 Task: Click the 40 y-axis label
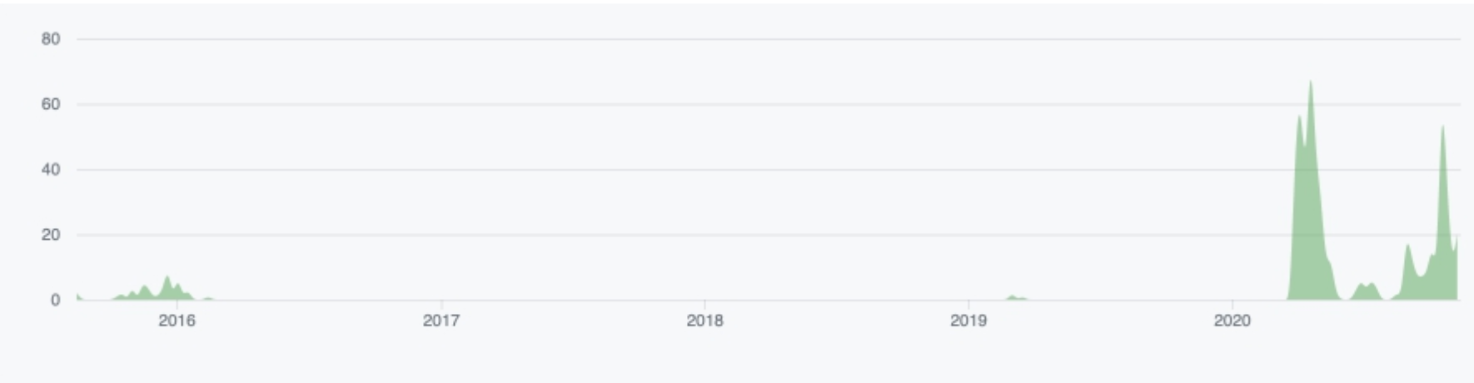pyautogui.click(x=51, y=170)
